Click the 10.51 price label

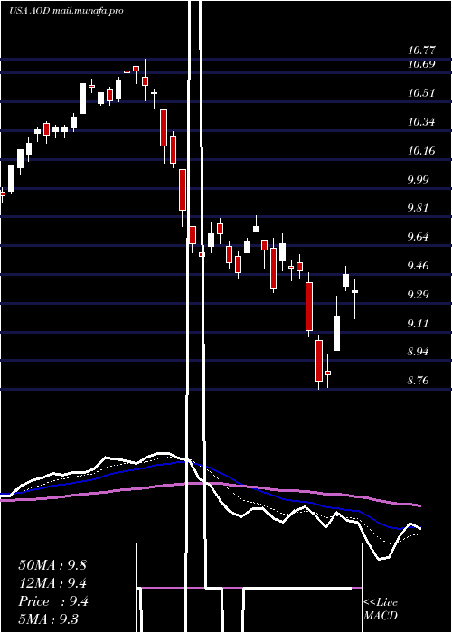coord(421,93)
